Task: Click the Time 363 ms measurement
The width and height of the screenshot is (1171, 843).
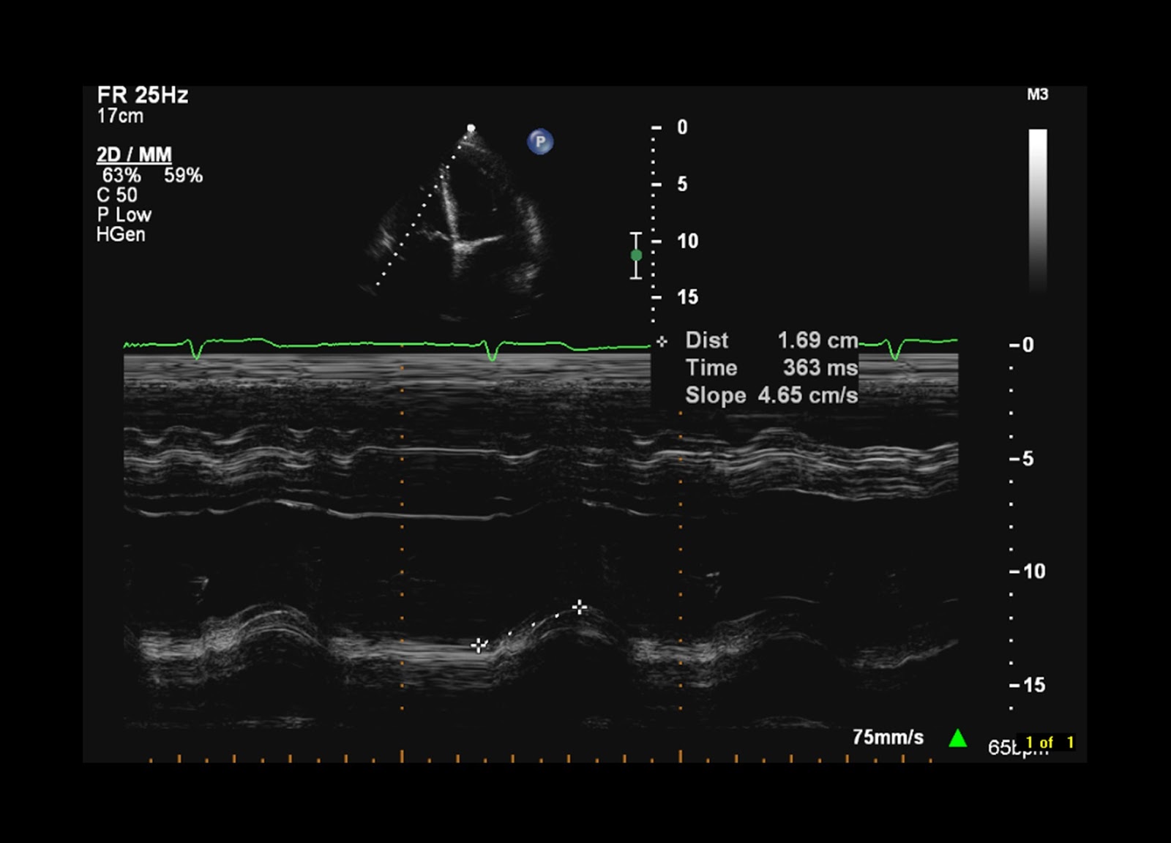Action: 771,367
